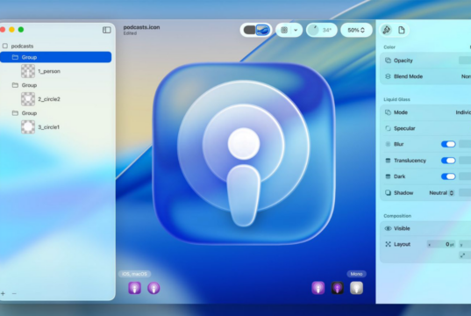The height and width of the screenshot is (316, 471).
Task: Open the Document inspector tab
Action: (402, 30)
